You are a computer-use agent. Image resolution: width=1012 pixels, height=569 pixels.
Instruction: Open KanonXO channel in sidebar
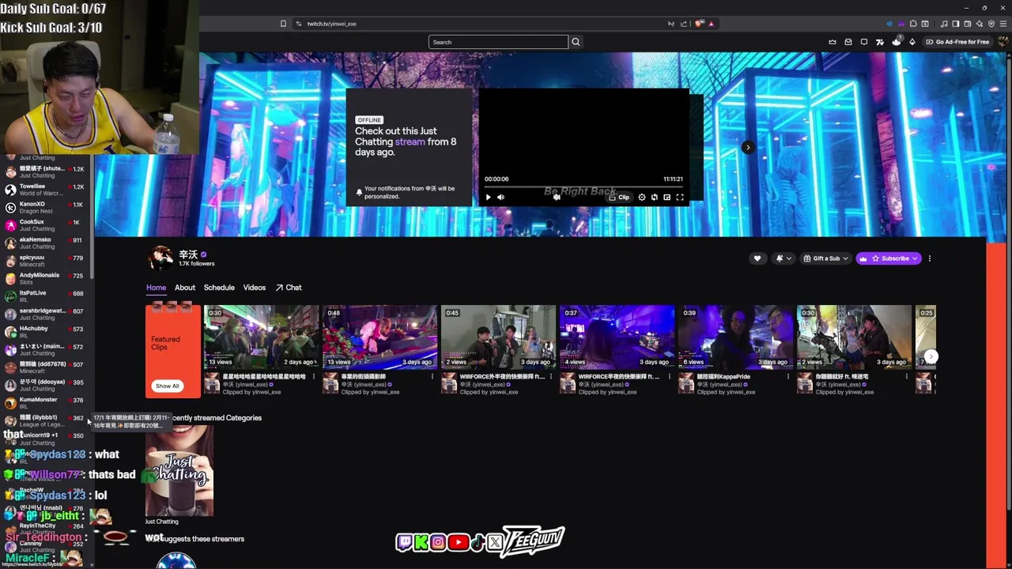46,207
